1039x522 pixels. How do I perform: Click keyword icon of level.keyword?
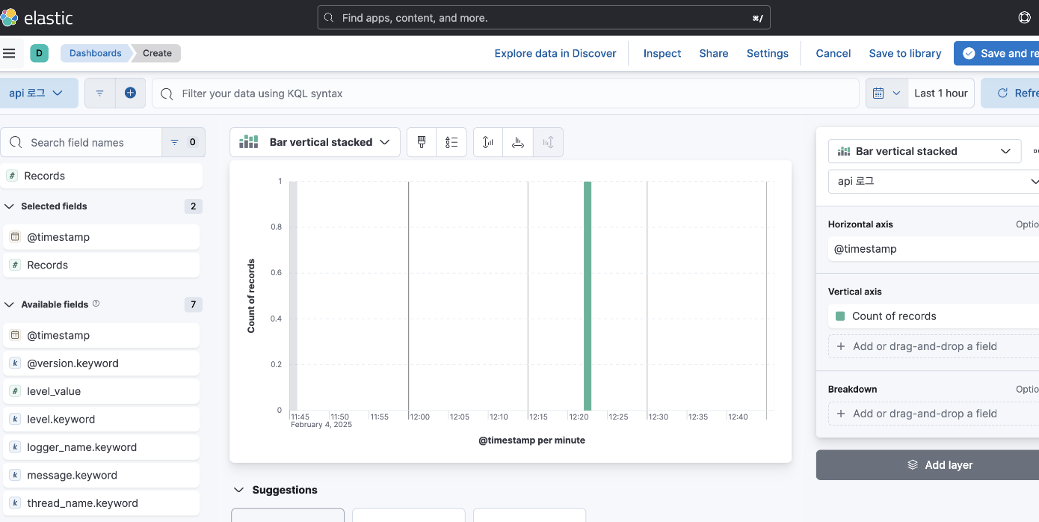coord(15,420)
